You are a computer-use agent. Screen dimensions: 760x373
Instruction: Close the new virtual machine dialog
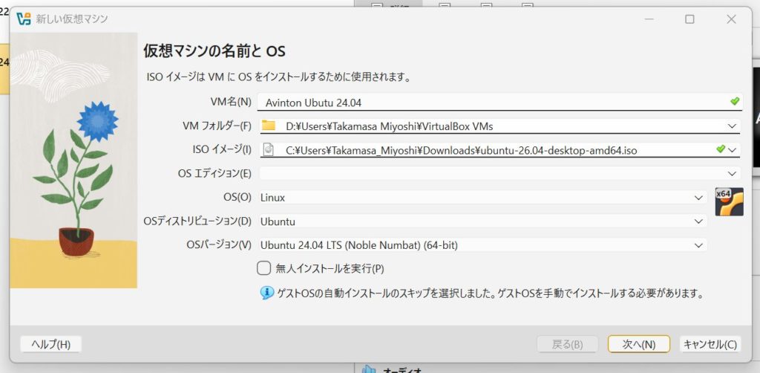(x=731, y=19)
